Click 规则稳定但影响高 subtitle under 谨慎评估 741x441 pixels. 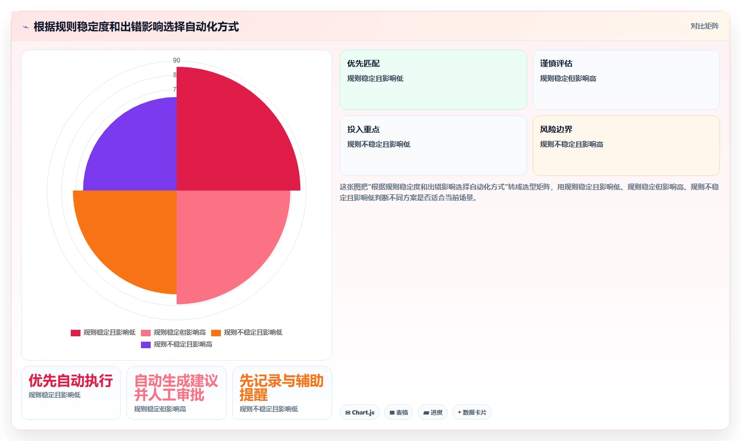pos(568,78)
